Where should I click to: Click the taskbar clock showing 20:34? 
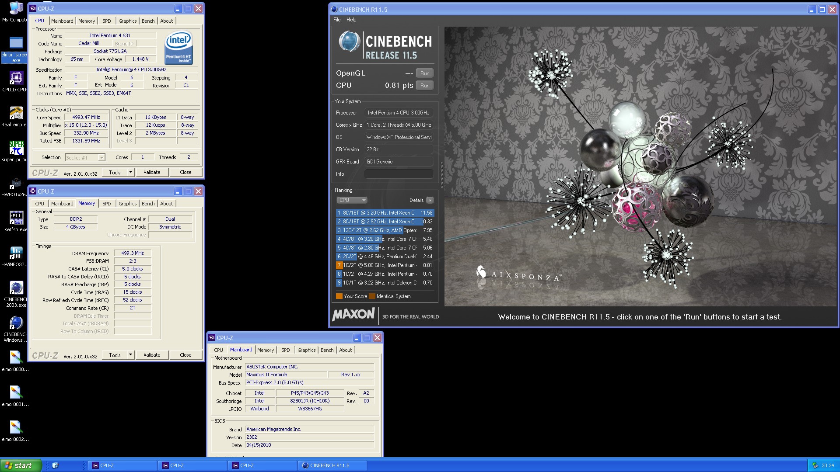(x=828, y=465)
